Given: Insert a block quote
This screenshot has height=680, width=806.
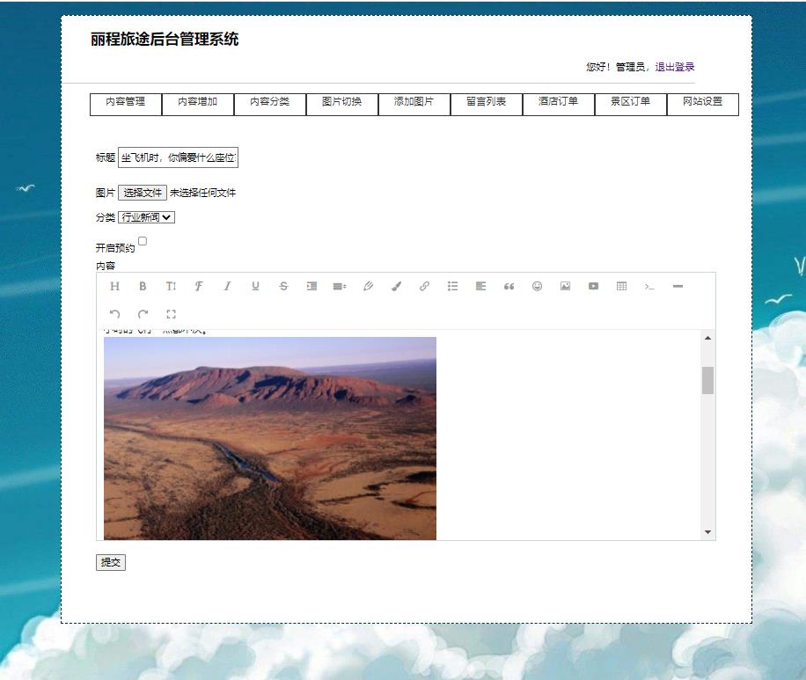Looking at the screenshot, I should tap(509, 286).
